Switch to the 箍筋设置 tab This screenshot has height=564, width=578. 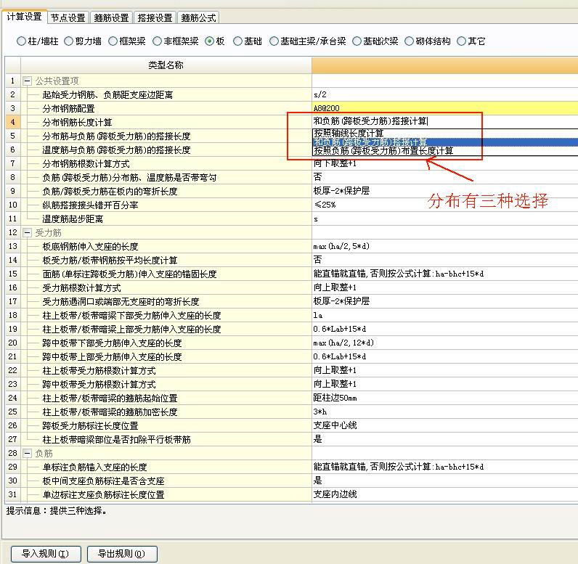111,17
